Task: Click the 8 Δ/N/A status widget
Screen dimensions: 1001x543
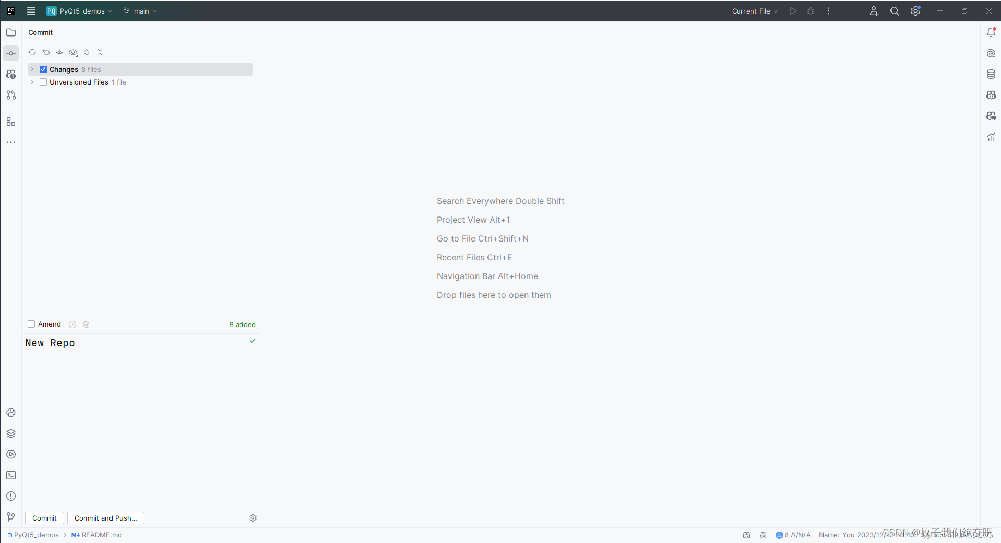Action: tap(794, 535)
